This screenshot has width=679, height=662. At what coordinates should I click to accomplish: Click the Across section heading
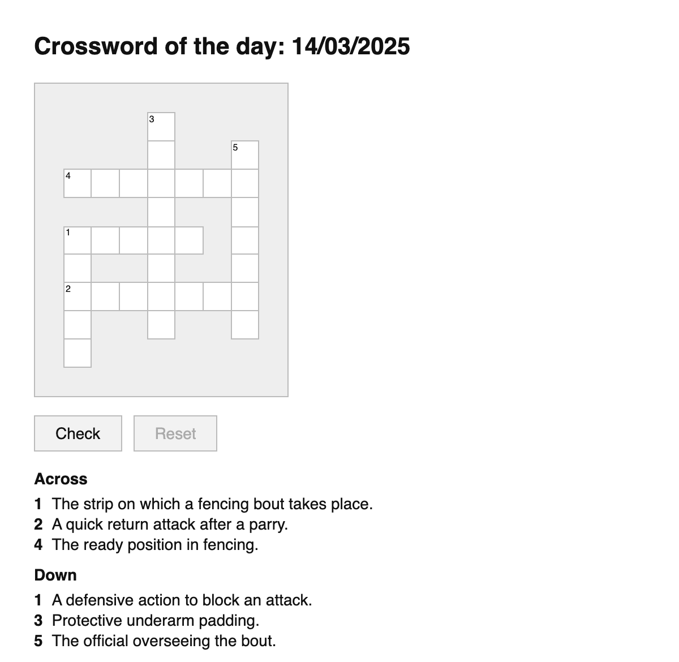coord(61,479)
